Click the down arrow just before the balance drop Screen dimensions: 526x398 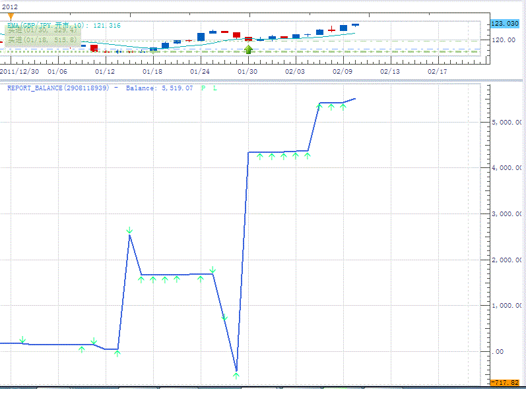(213, 270)
